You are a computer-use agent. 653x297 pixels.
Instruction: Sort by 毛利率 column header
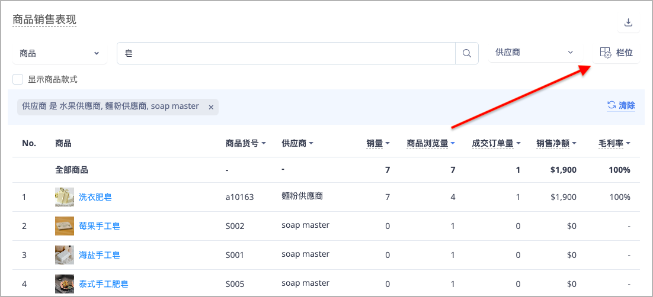pos(614,144)
